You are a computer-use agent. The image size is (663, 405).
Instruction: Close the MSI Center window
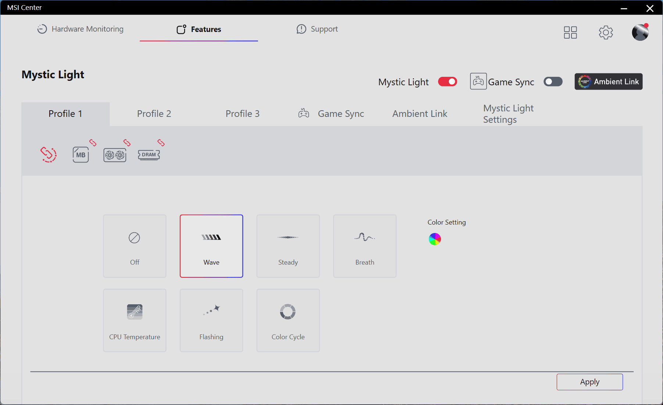(x=650, y=8)
